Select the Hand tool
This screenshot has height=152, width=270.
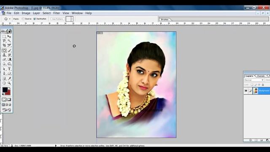pyautogui.click(x=4, y=83)
